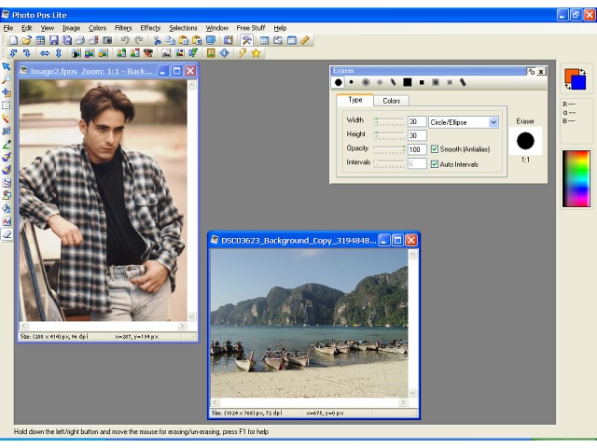The height and width of the screenshot is (448, 597).
Task: Select the Zoom magnifier tool
Action: click(7, 79)
